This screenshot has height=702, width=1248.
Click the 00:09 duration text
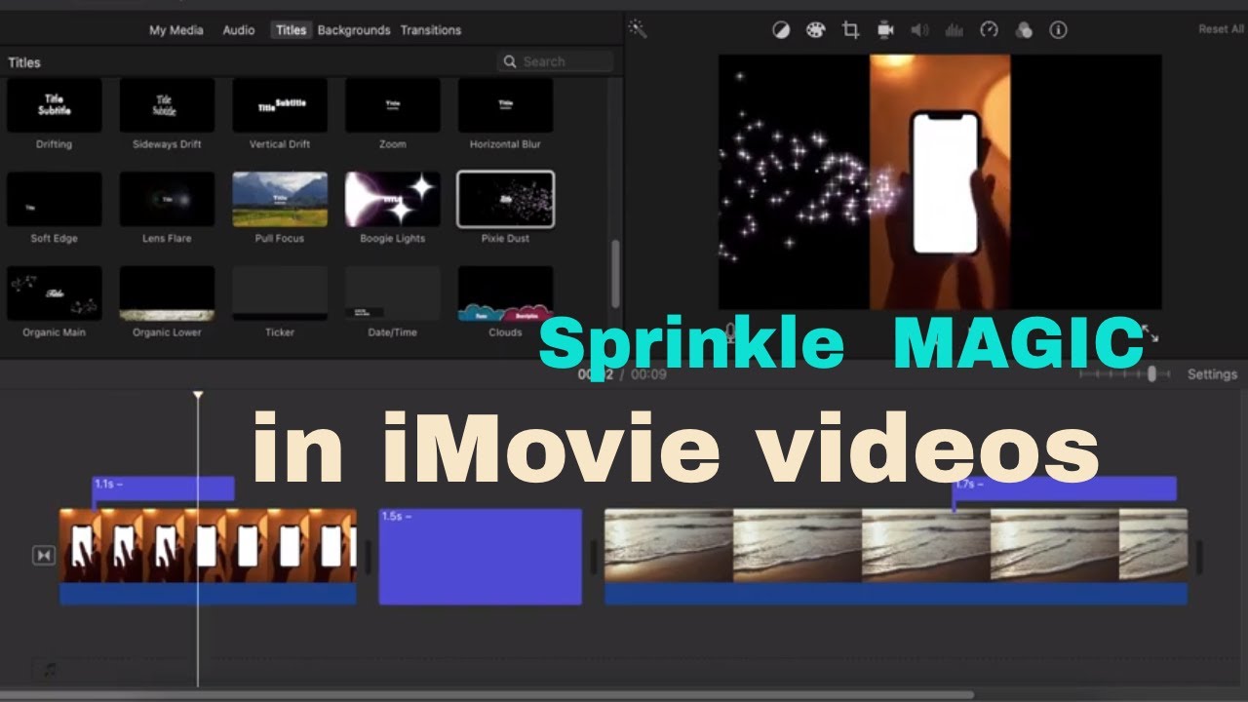click(648, 374)
